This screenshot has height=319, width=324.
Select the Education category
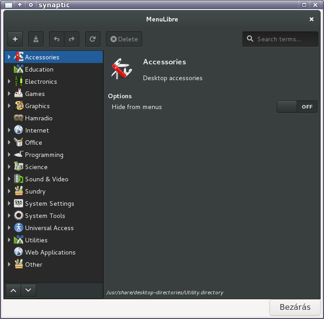pyautogui.click(x=54, y=69)
